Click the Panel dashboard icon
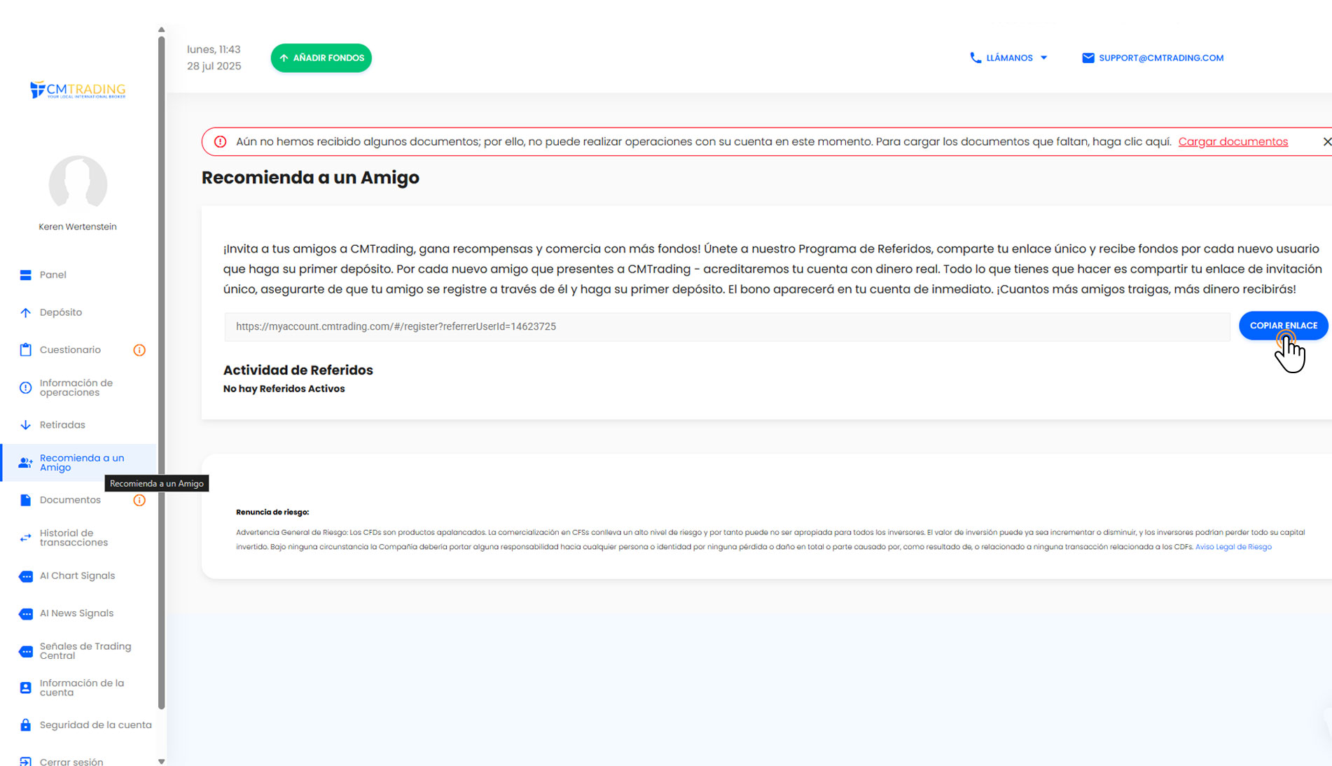 pyautogui.click(x=25, y=275)
